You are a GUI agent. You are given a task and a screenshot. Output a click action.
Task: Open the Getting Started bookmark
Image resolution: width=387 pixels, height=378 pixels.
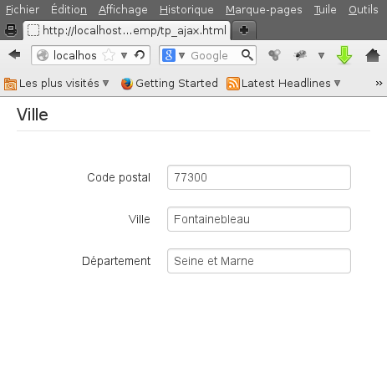coord(170,84)
